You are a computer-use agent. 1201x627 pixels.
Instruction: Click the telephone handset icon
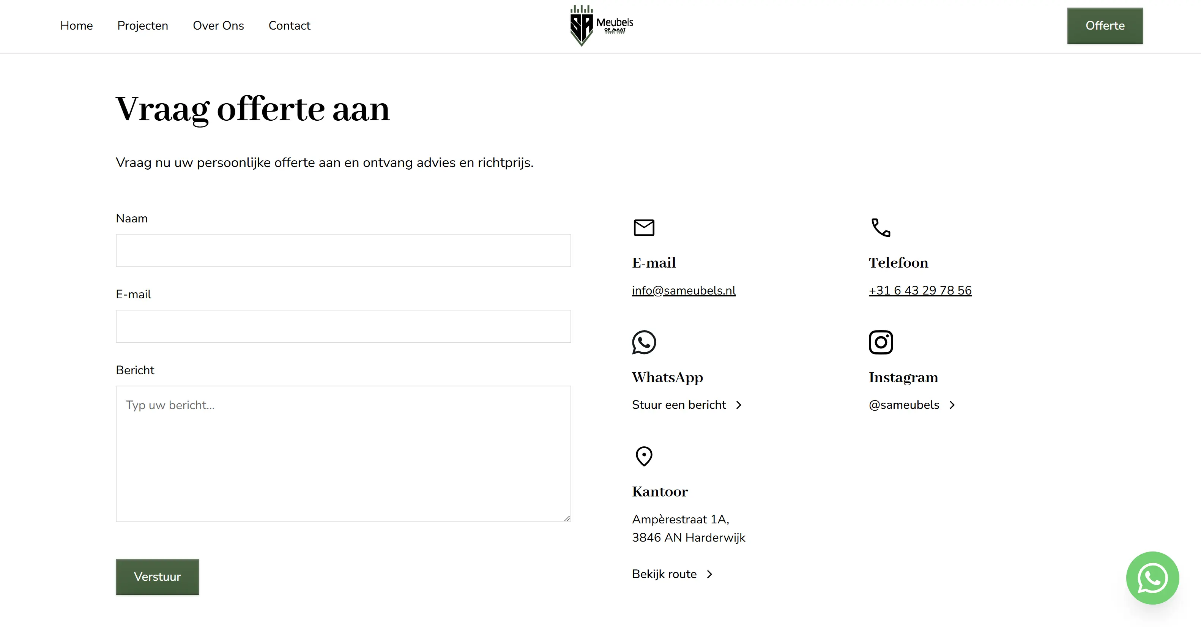click(x=881, y=227)
